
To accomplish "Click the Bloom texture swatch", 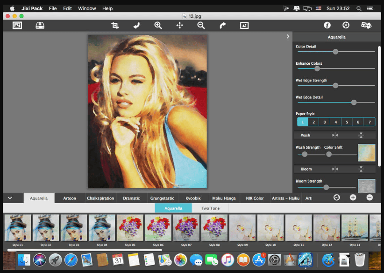I will [x=366, y=185].
